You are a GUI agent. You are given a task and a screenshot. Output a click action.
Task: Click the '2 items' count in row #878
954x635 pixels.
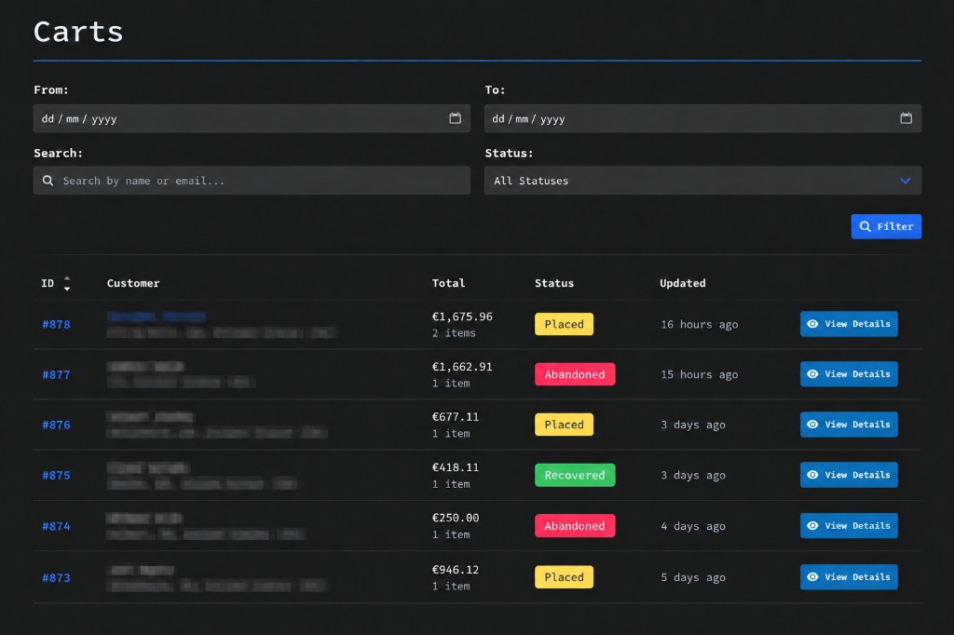tap(454, 332)
